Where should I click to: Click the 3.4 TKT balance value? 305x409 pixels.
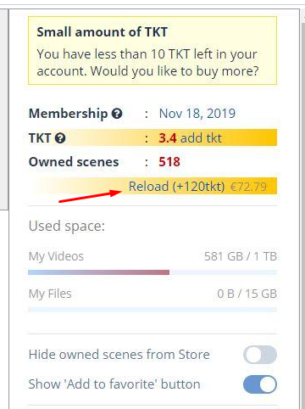(x=168, y=138)
